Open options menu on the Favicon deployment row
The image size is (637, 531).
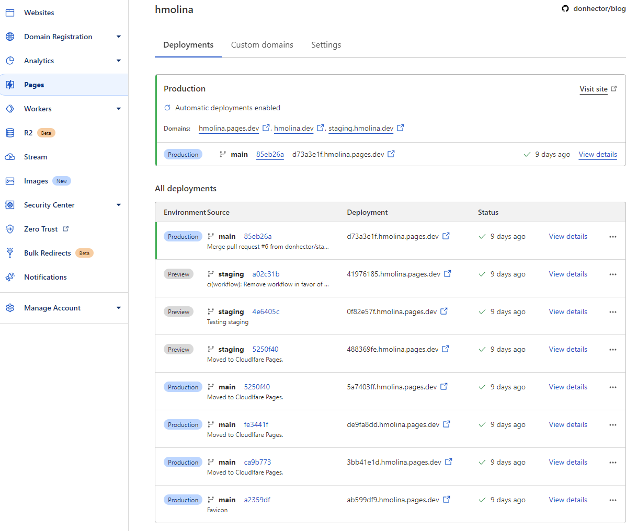coord(612,500)
